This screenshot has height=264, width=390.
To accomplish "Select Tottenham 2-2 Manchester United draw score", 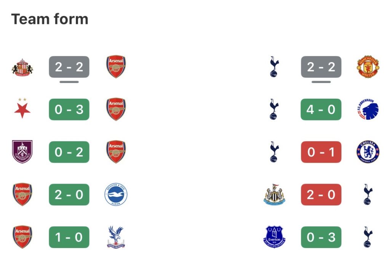I will point(321,67).
